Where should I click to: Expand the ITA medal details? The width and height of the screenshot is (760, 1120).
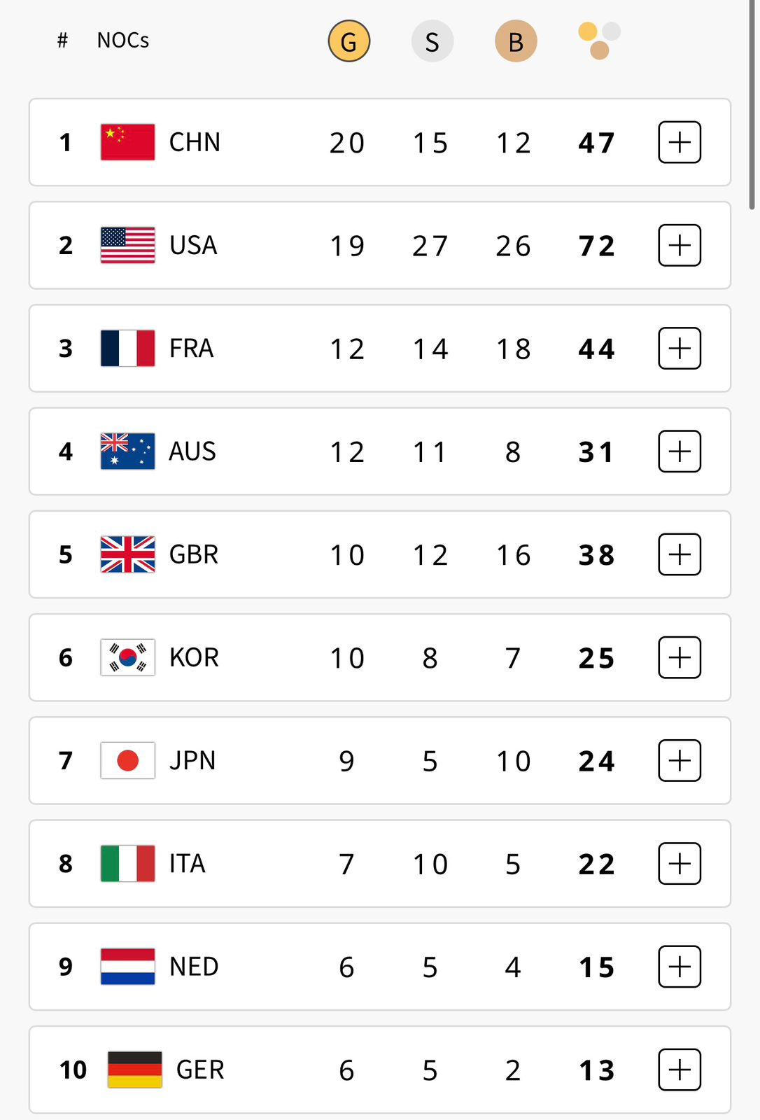680,864
